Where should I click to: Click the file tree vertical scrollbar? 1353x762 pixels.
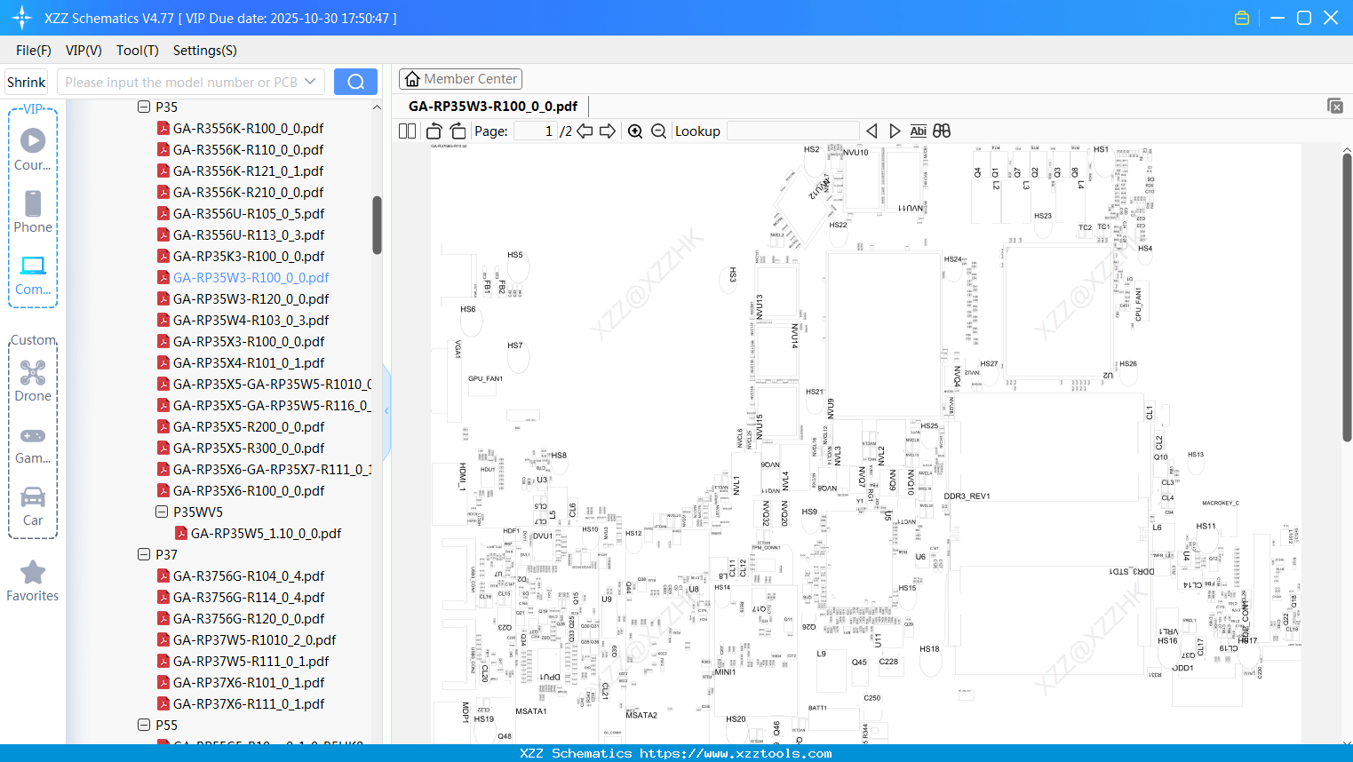coord(377,225)
